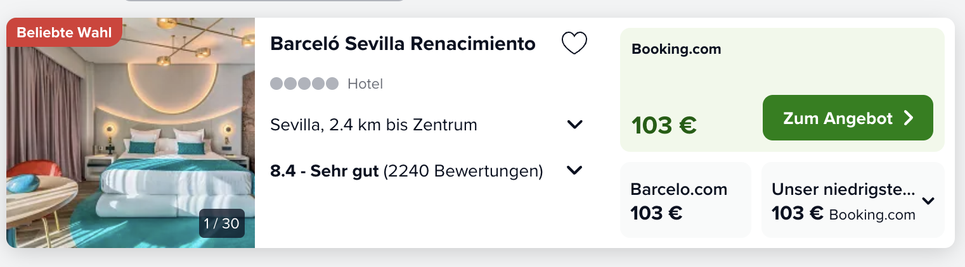This screenshot has height=267, width=965.
Task: Select the Unser niedrigster Preis box
Action: (x=853, y=200)
